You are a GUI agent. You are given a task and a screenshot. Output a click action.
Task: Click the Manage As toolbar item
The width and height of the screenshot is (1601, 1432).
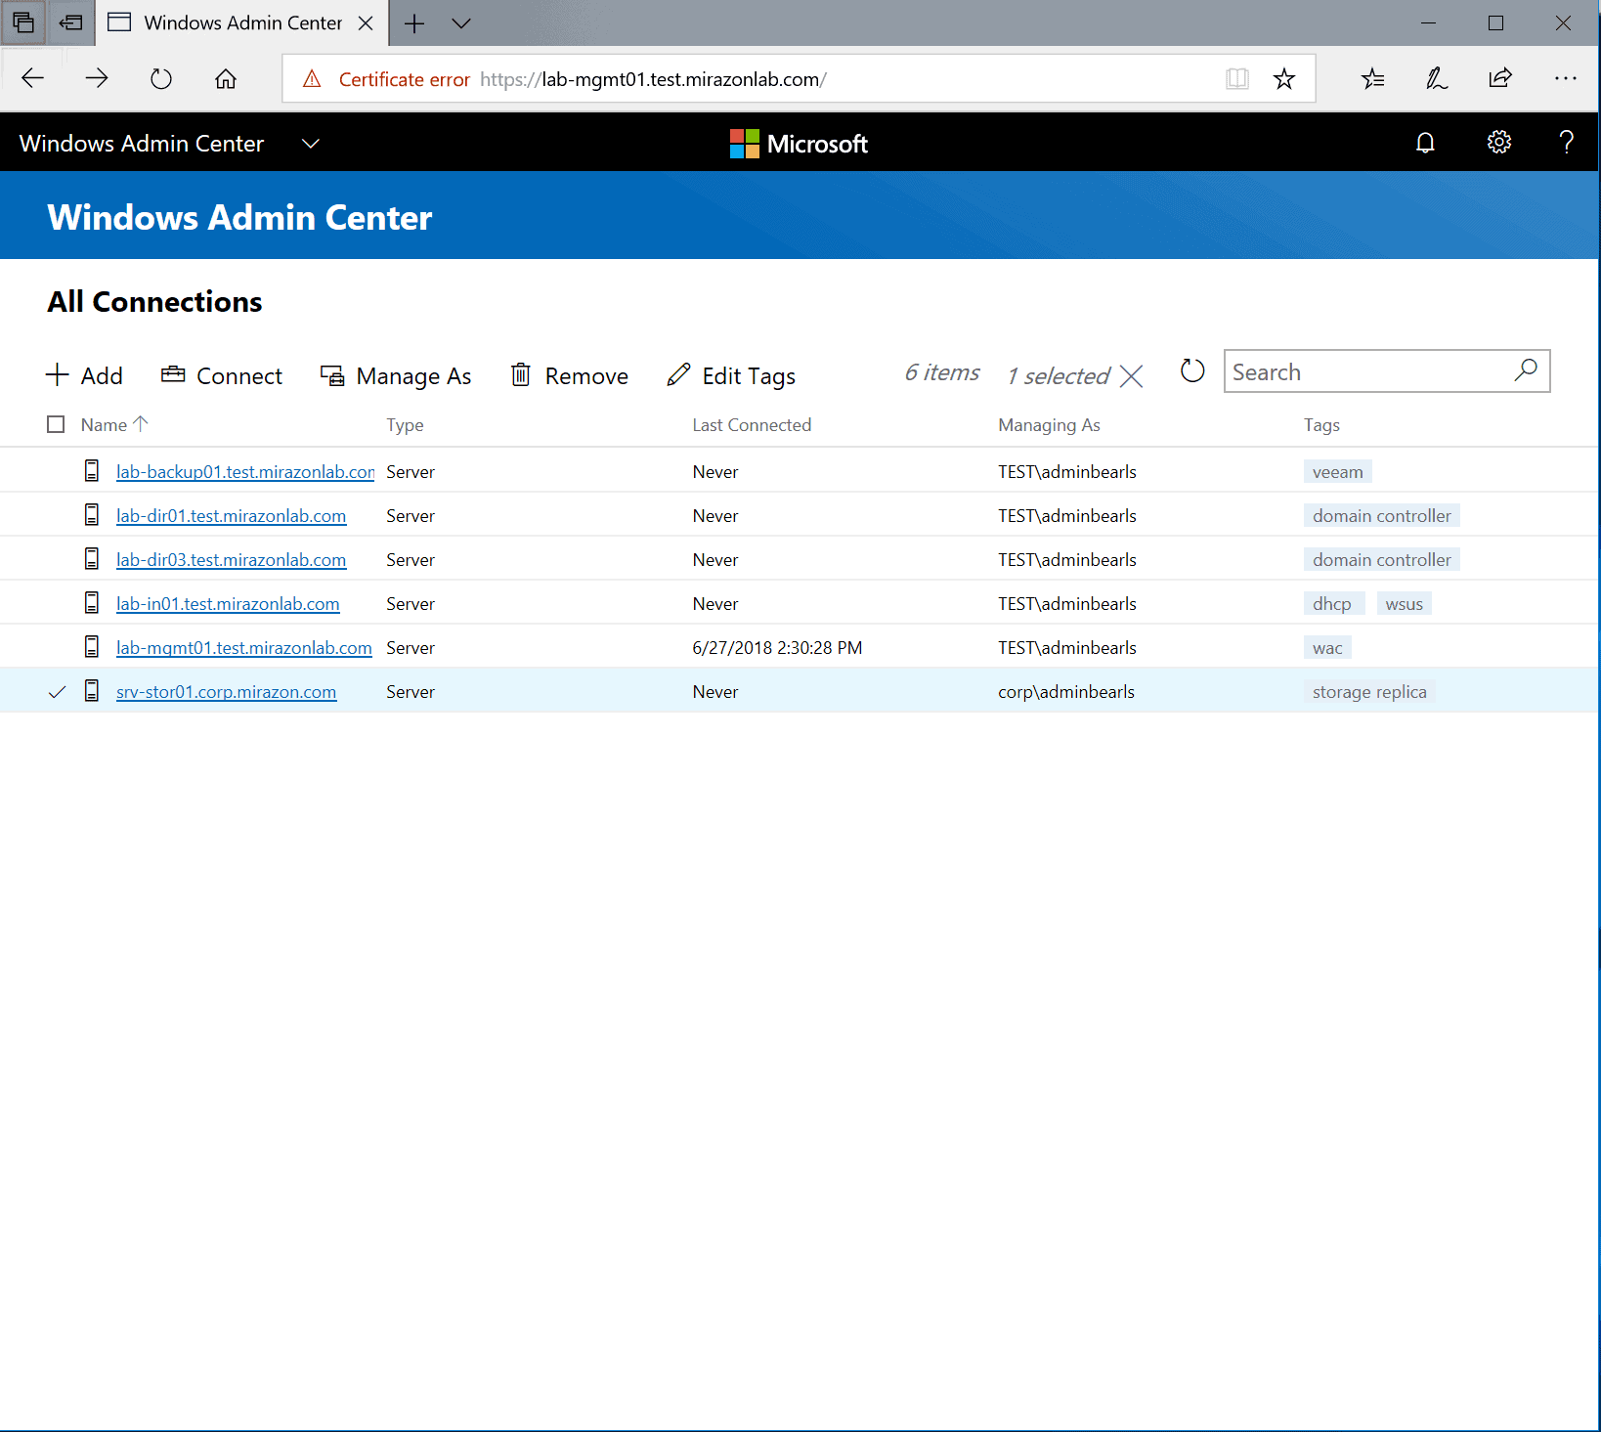(x=396, y=376)
